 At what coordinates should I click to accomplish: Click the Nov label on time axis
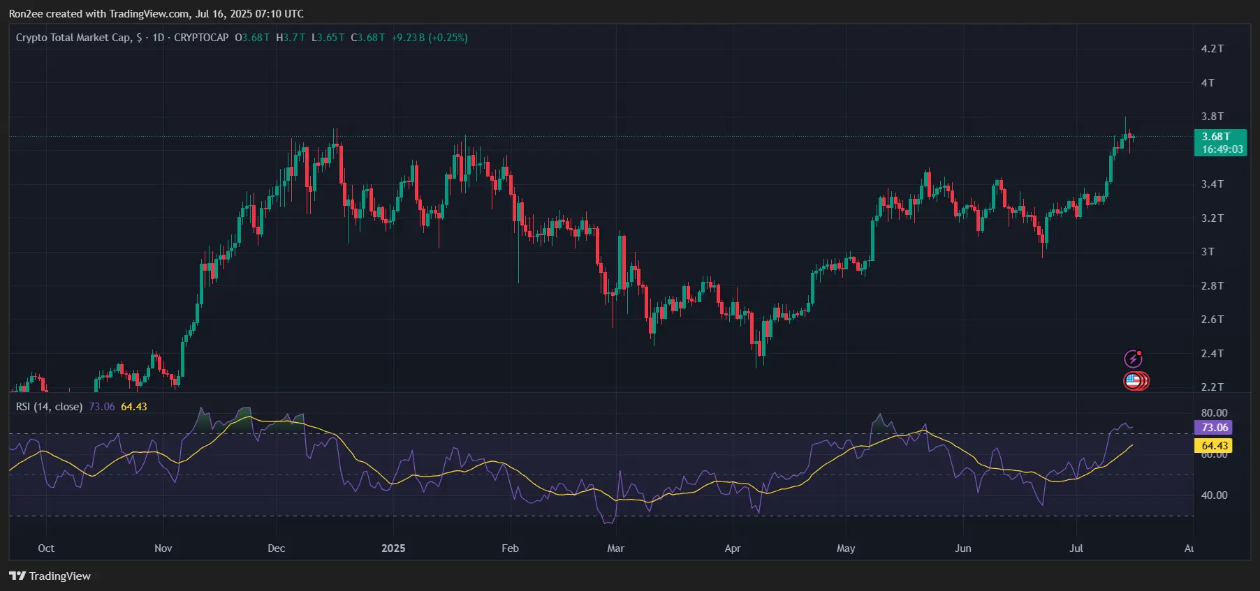[163, 548]
